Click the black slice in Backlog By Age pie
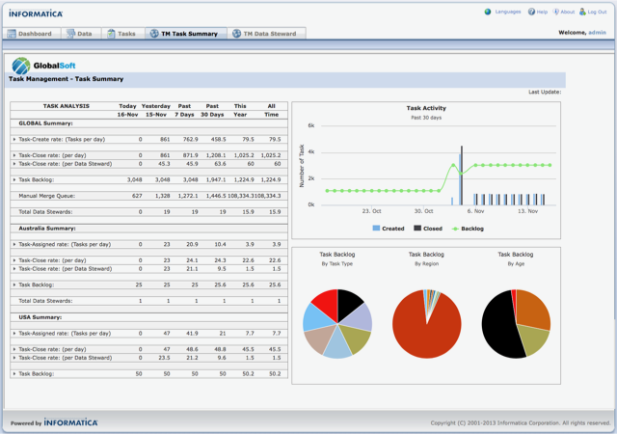The width and height of the screenshot is (617, 434). point(497,327)
